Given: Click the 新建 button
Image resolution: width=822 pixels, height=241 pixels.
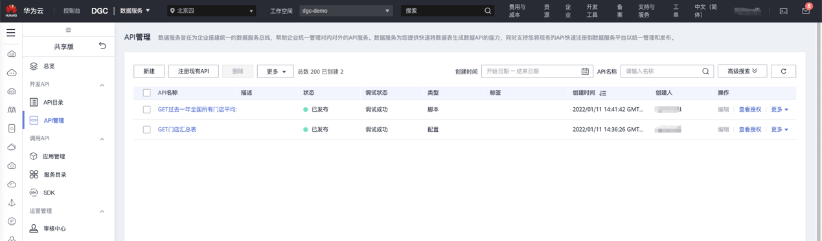Looking at the screenshot, I should coord(149,71).
